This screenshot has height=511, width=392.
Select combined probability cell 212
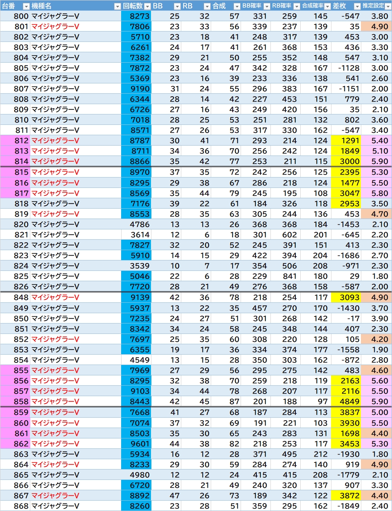(316, 454)
